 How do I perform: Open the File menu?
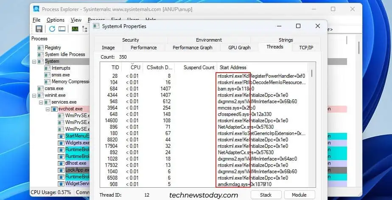36,20
